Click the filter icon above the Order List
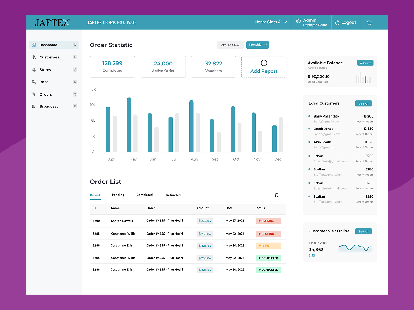This screenshot has width=414, height=310. (276, 195)
